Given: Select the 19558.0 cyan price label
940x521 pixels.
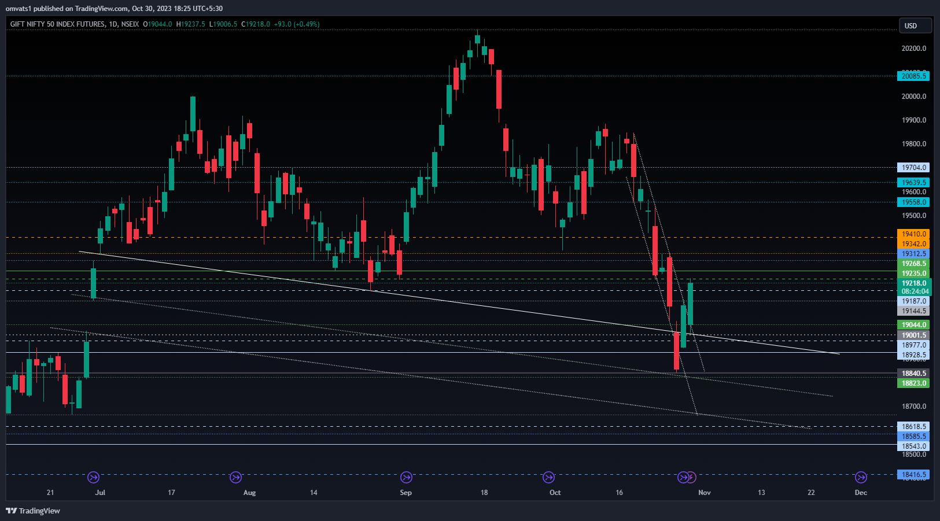Looking at the screenshot, I should 914,202.
